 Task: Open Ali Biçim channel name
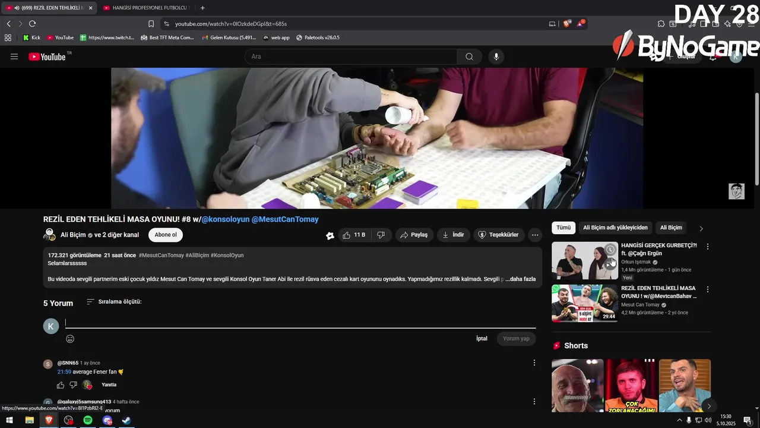pyautogui.click(x=73, y=235)
